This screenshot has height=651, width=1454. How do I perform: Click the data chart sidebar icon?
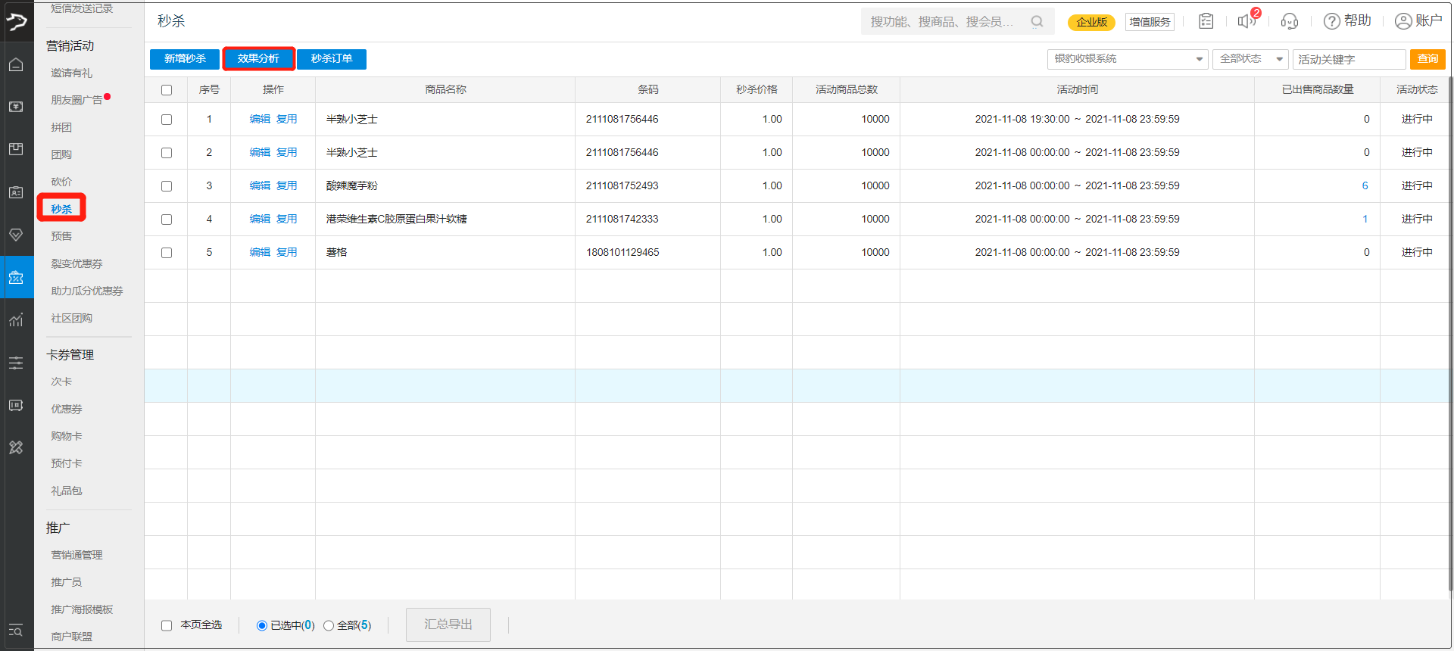[x=16, y=320]
